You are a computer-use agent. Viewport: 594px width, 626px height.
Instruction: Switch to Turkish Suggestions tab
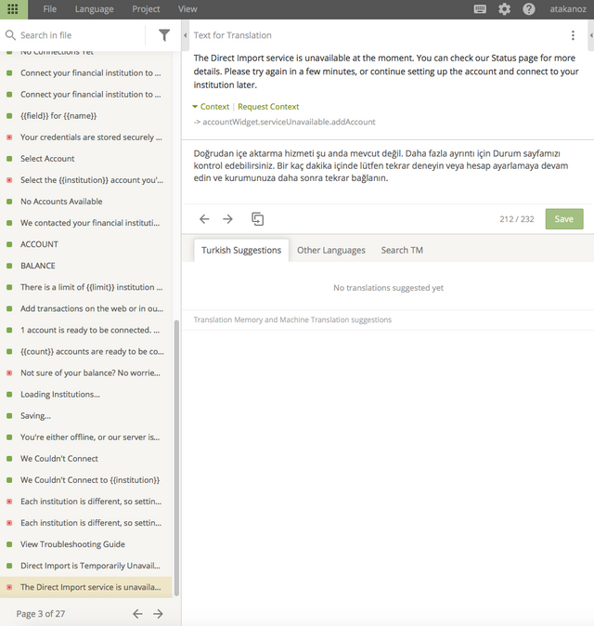click(x=241, y=251)
